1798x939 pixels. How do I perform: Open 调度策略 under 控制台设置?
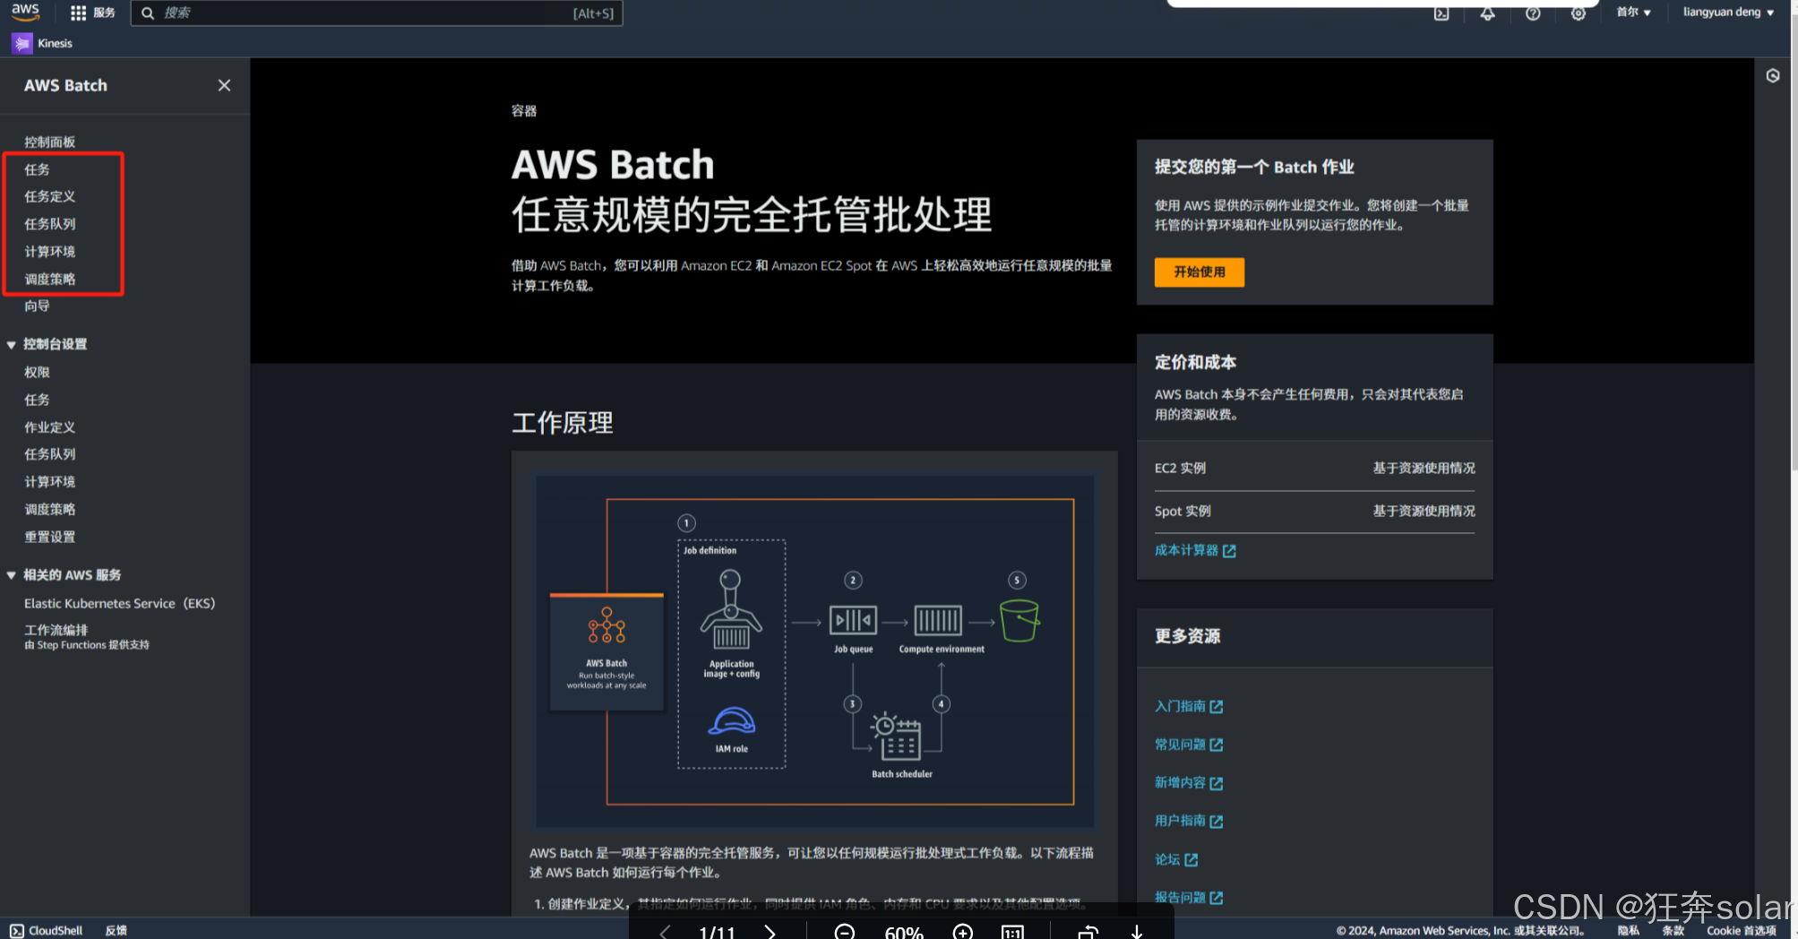point(49,509)
